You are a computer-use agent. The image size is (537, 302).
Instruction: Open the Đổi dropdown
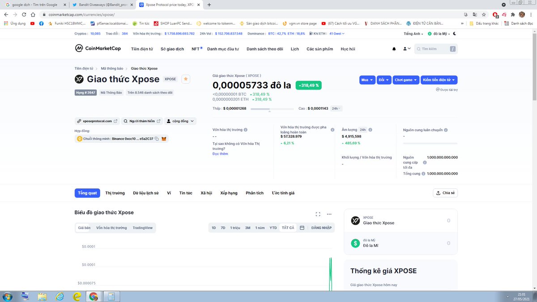(x=384, y=80)
